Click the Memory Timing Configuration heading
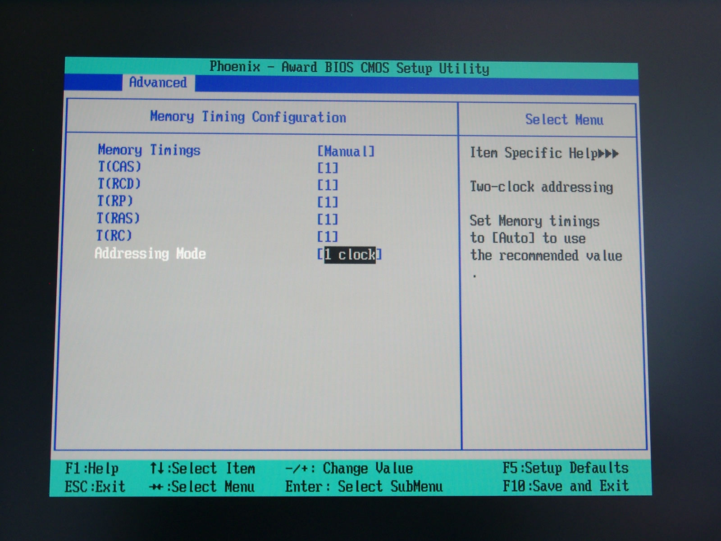This screenshot has width=721, height=541. (x=248, y=117)
